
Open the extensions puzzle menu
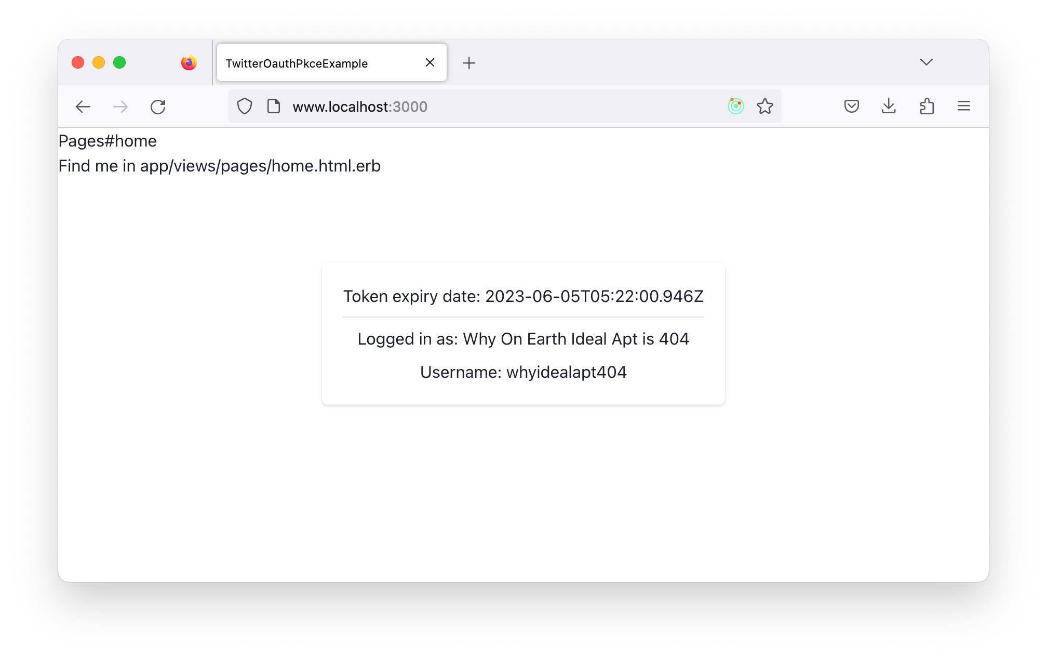(927, 106)
